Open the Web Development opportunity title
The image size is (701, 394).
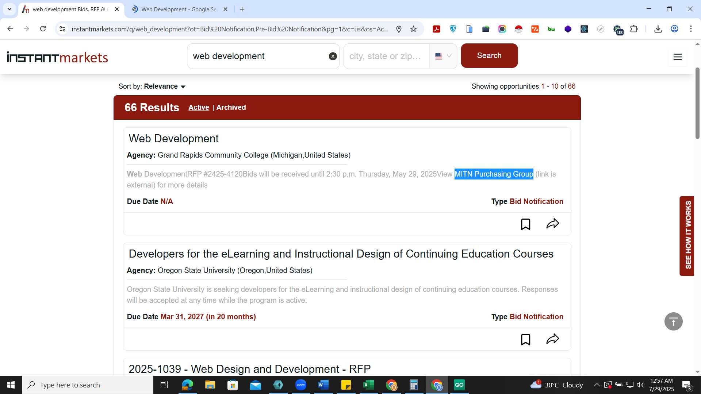[173, 139]
